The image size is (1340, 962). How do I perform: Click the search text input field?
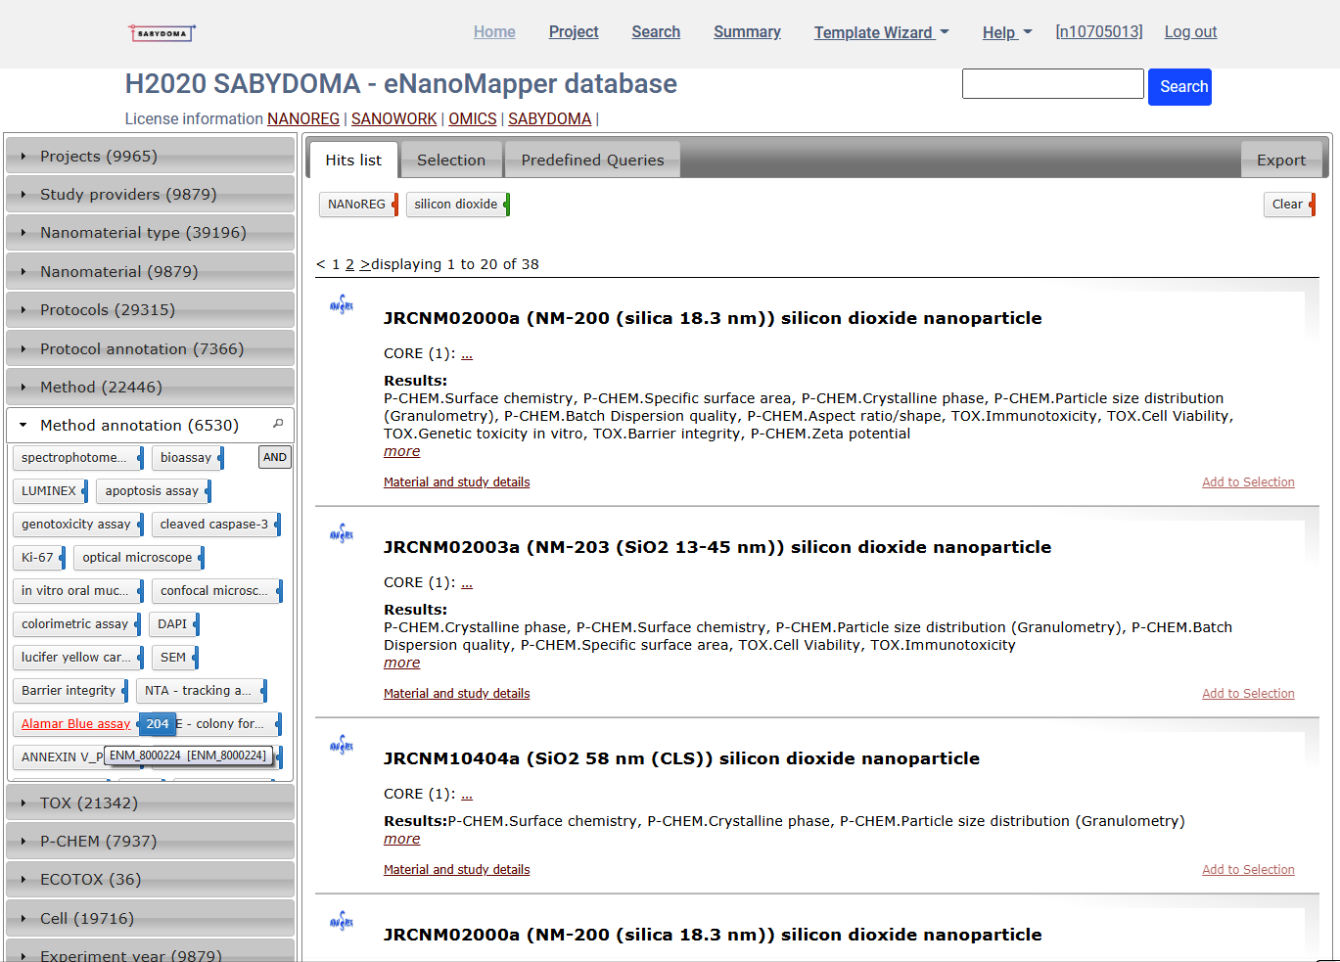tap(1052, 84)
